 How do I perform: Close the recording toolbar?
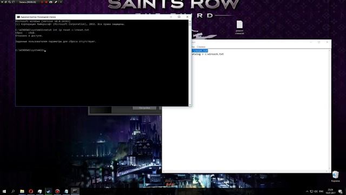61,2
